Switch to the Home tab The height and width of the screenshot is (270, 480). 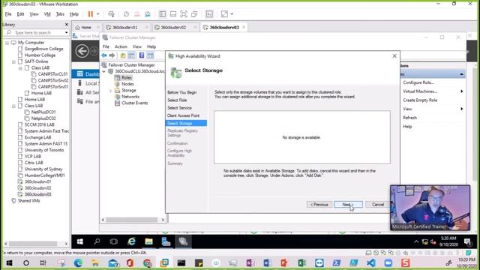(86, 27)
